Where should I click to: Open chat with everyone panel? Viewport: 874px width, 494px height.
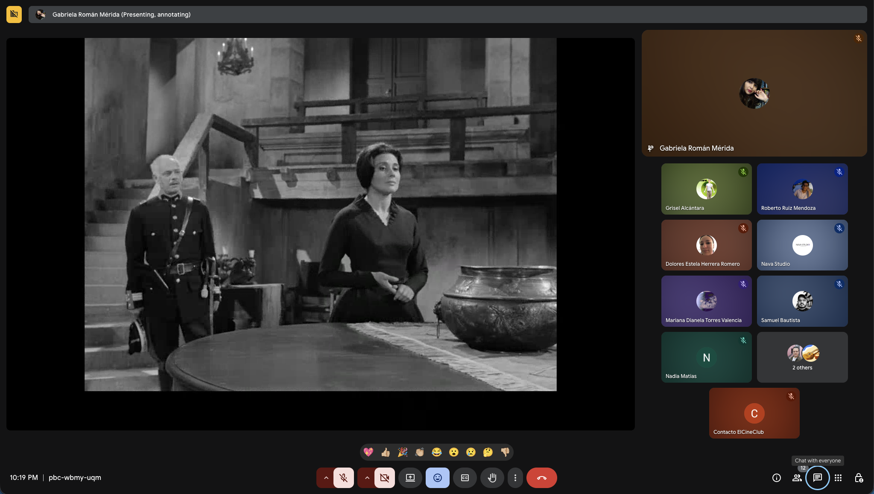[817, 477]
